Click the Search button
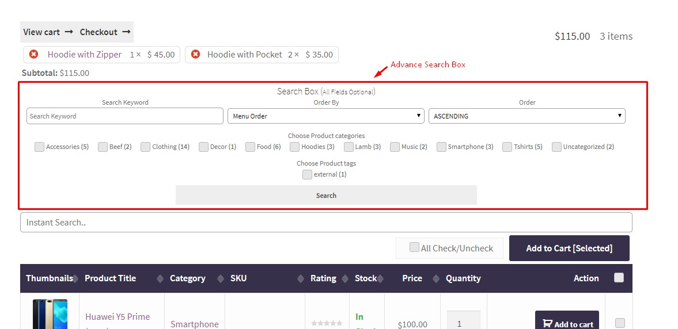Viewport: 678px width, 329px height. tap(326, 195)
